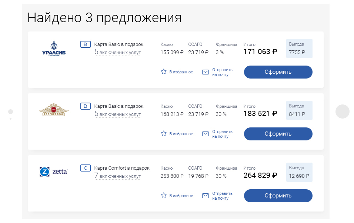Expand 5 included services in Rosgosstrakh offer

(117, 114)
